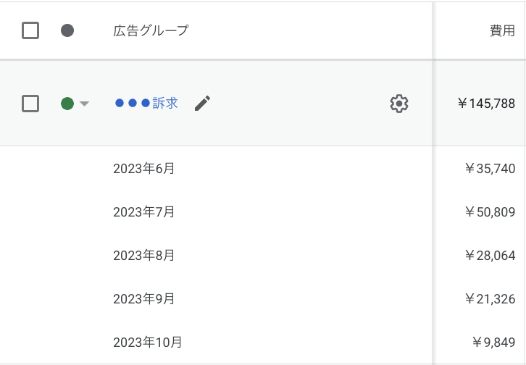
Task: Click the pencil edit icon beside ad group name
Action: pyautogui.click(x=203, y=104)
